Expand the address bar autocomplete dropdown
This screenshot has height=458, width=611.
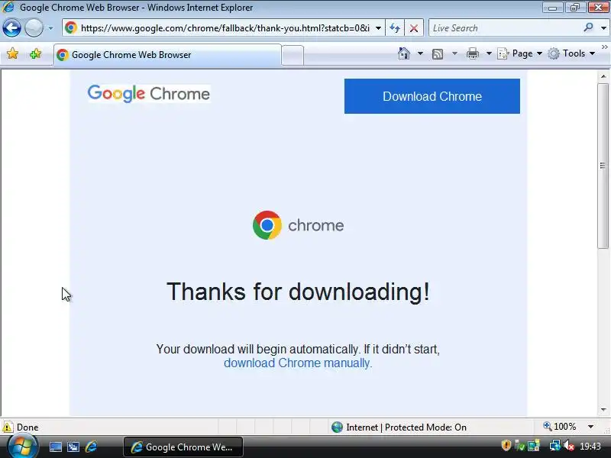point(378,28)
